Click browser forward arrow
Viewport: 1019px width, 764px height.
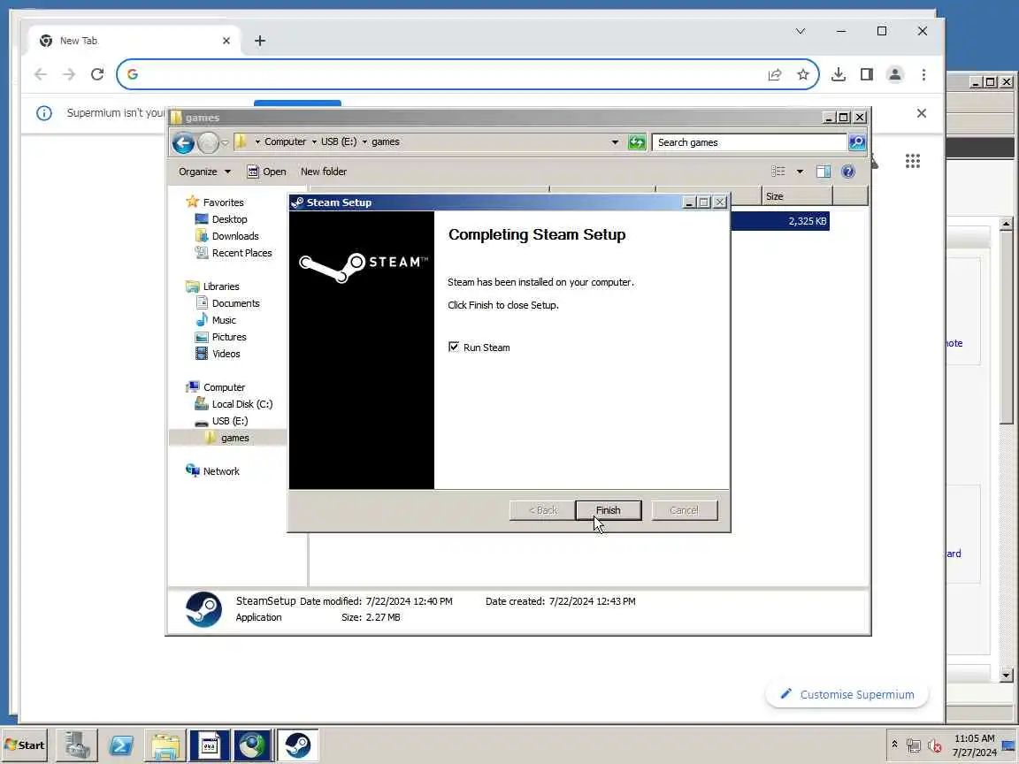point(69,74)
